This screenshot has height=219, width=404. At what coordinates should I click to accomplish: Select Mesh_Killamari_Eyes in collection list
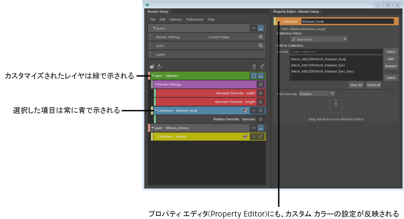318,65
